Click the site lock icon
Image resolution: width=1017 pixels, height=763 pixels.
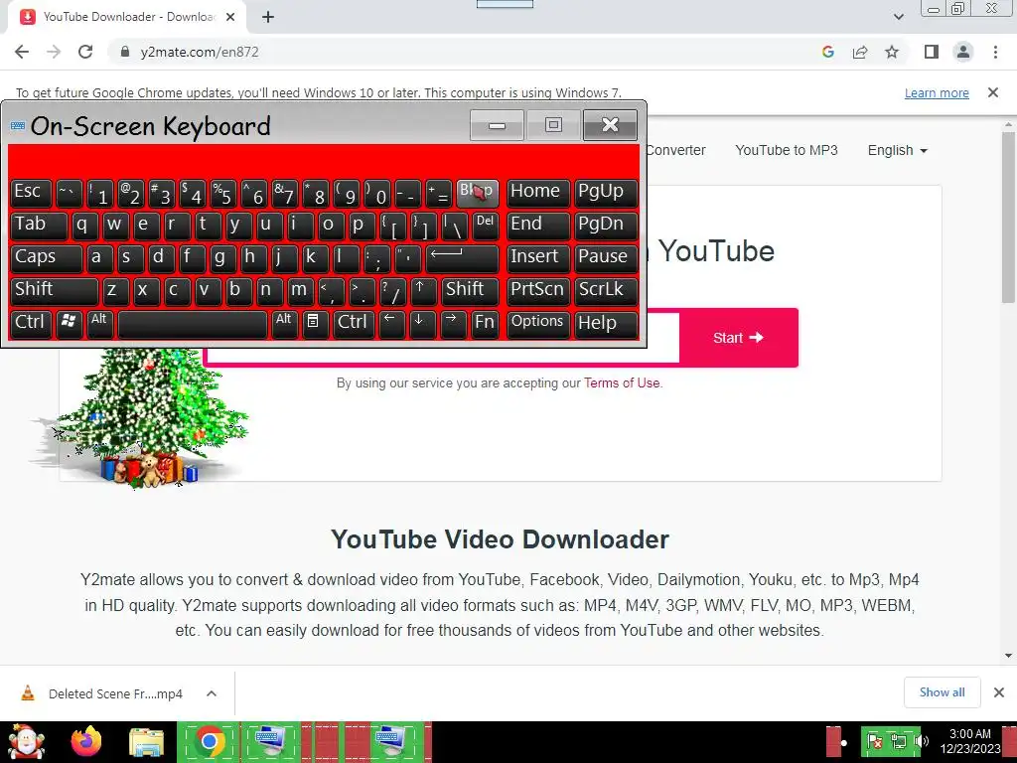[x=125, y=52]
